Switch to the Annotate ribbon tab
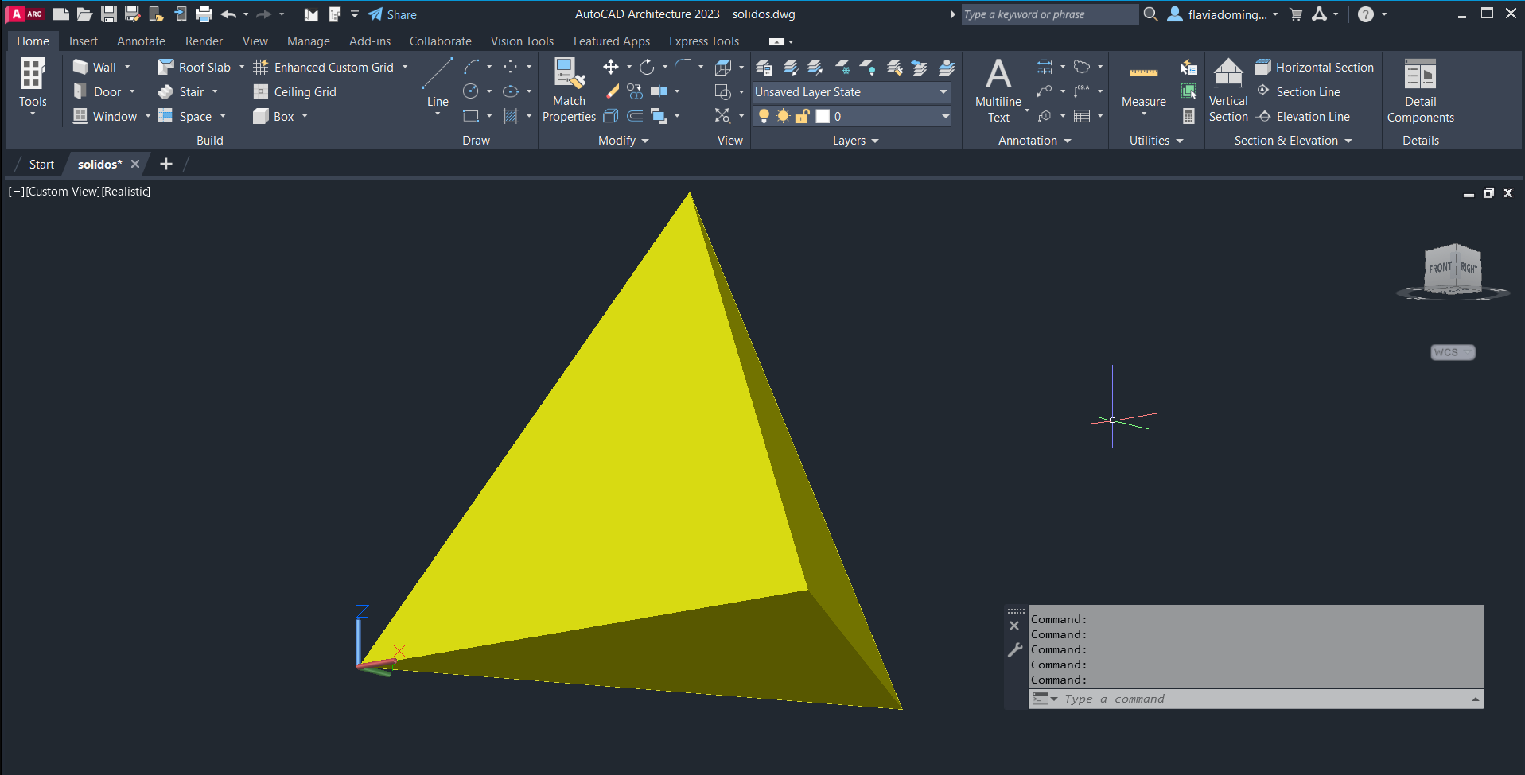This screenshot has height=775, width=1525. 141,41
